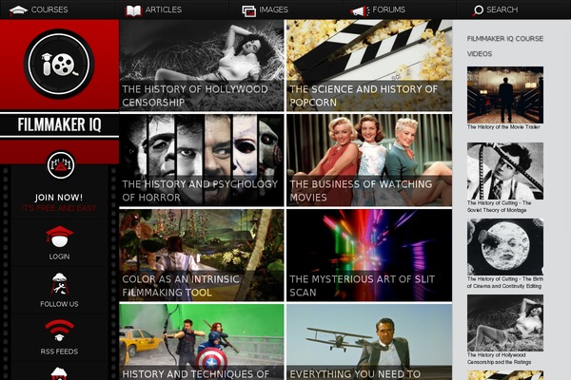Viewport: 571px width, 380px height.
Task: Click the Images picture-frame icon
Action: [x=248, y=10]
